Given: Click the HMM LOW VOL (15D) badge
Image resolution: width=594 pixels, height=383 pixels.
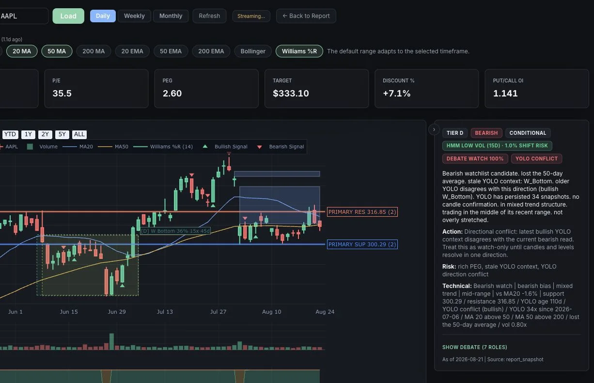Looking at the screenshot, I should tap(497, 146).
